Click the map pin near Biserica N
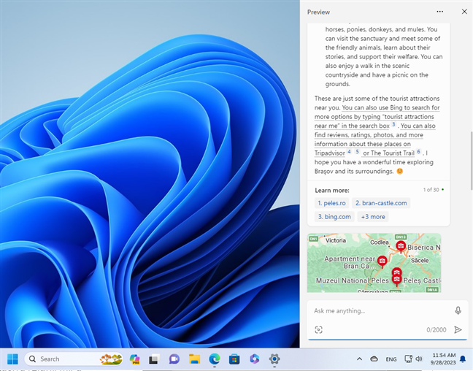This screenshot has width=473, height=371. [x=401, y=247]
